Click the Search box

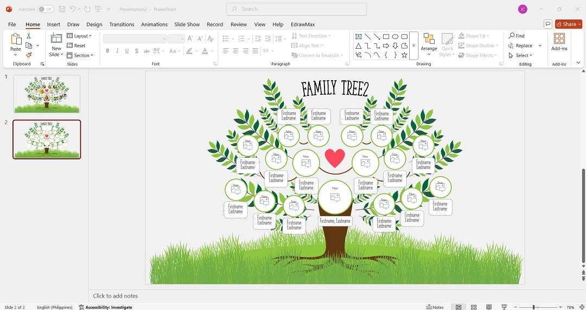pos(296,9)
